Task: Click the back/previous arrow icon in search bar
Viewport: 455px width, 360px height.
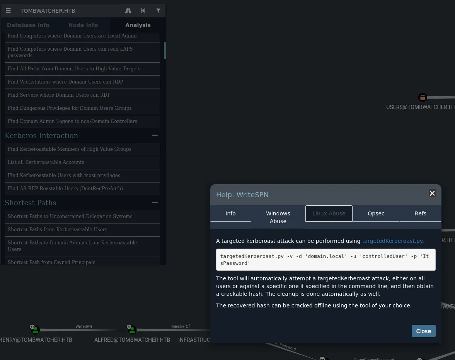Action: click(x=143, y=11)
